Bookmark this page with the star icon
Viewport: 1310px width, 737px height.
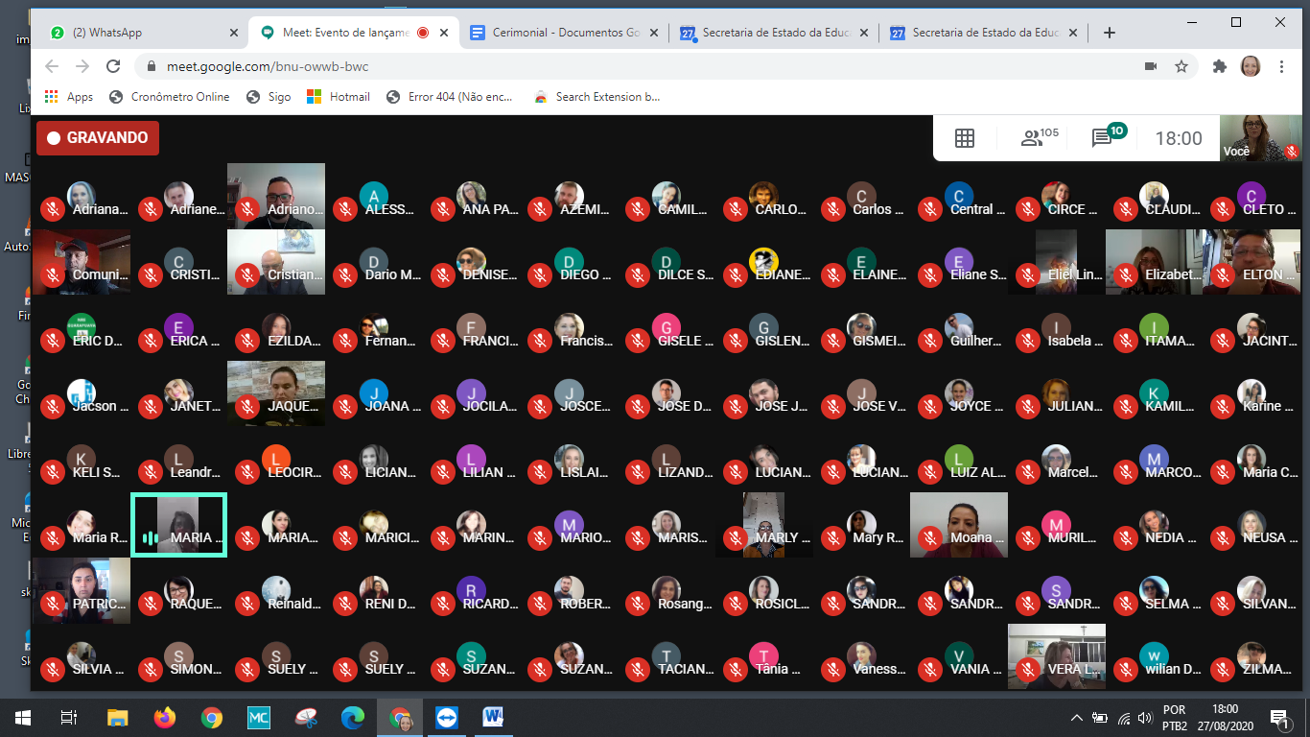coord(1181,66)
